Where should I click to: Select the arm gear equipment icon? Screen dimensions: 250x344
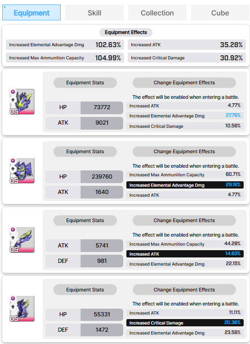(x=22, y=240)
